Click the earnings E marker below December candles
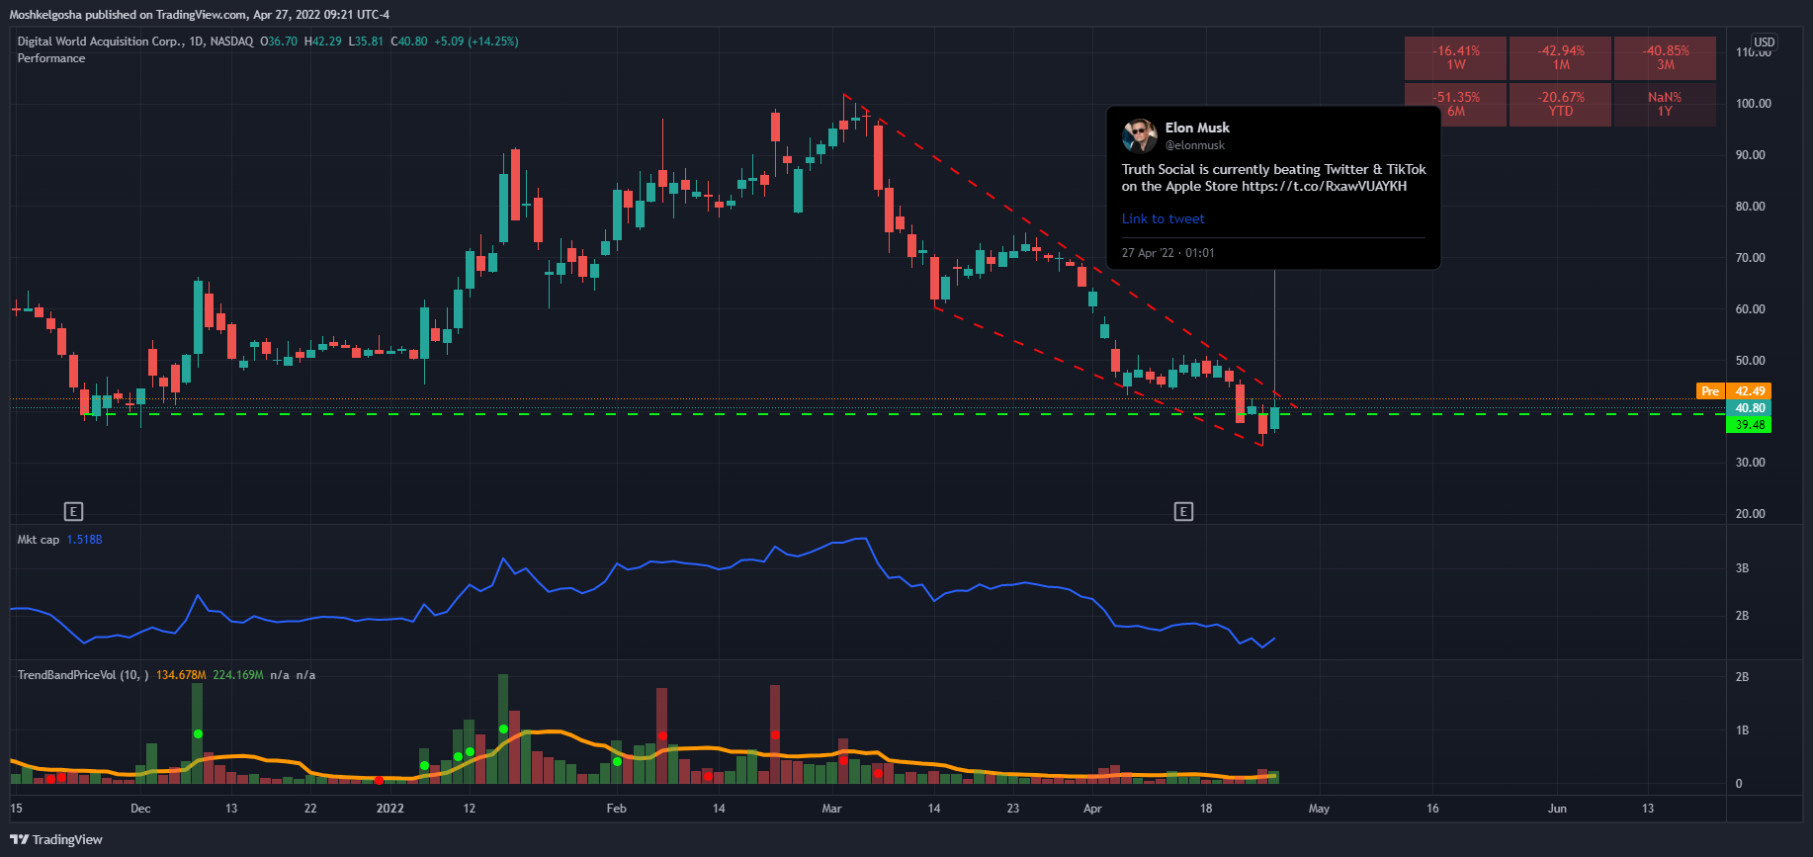The height and width of the screenshot is (857, 1813). coord(73,511)
